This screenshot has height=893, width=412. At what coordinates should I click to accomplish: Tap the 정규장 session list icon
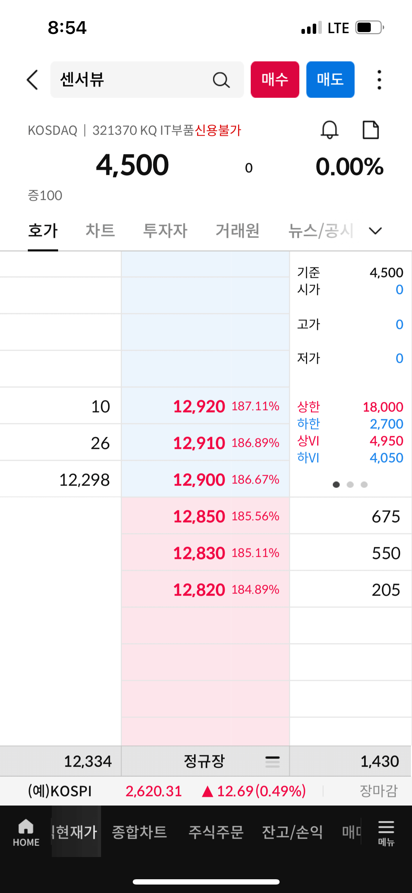click(x=272, y=761)
